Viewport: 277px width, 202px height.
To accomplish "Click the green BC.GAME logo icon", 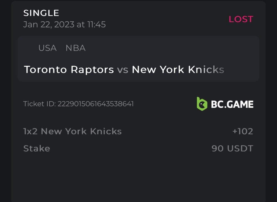I will point(202,104).
